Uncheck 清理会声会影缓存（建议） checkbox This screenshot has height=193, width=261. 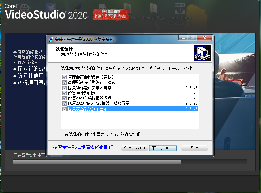(x=64, y=77)
